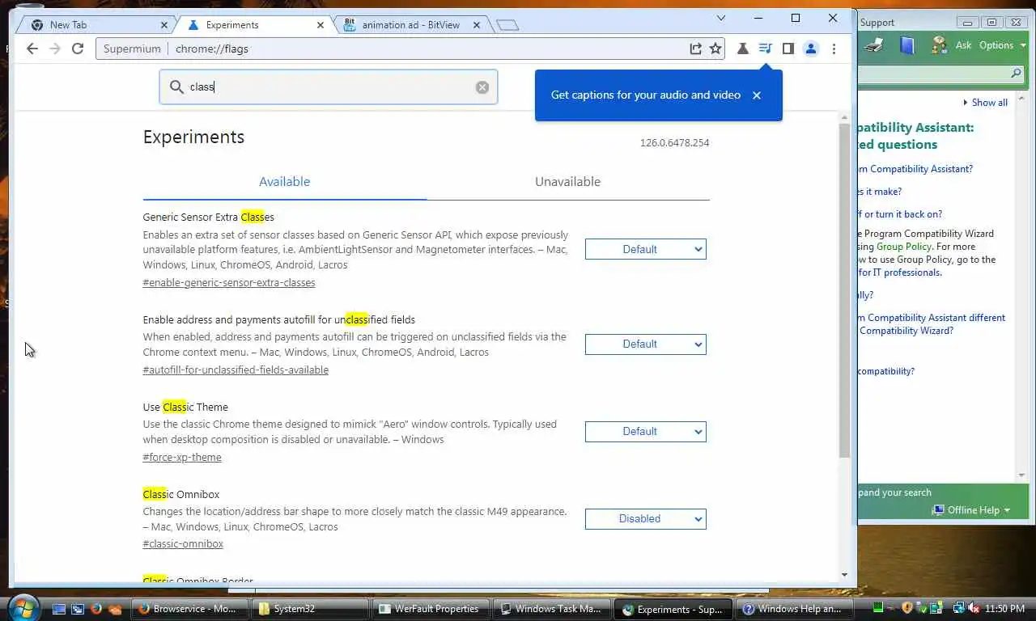
Task: Click the Help window scroll-down arrow
Action: [1023, 475]
